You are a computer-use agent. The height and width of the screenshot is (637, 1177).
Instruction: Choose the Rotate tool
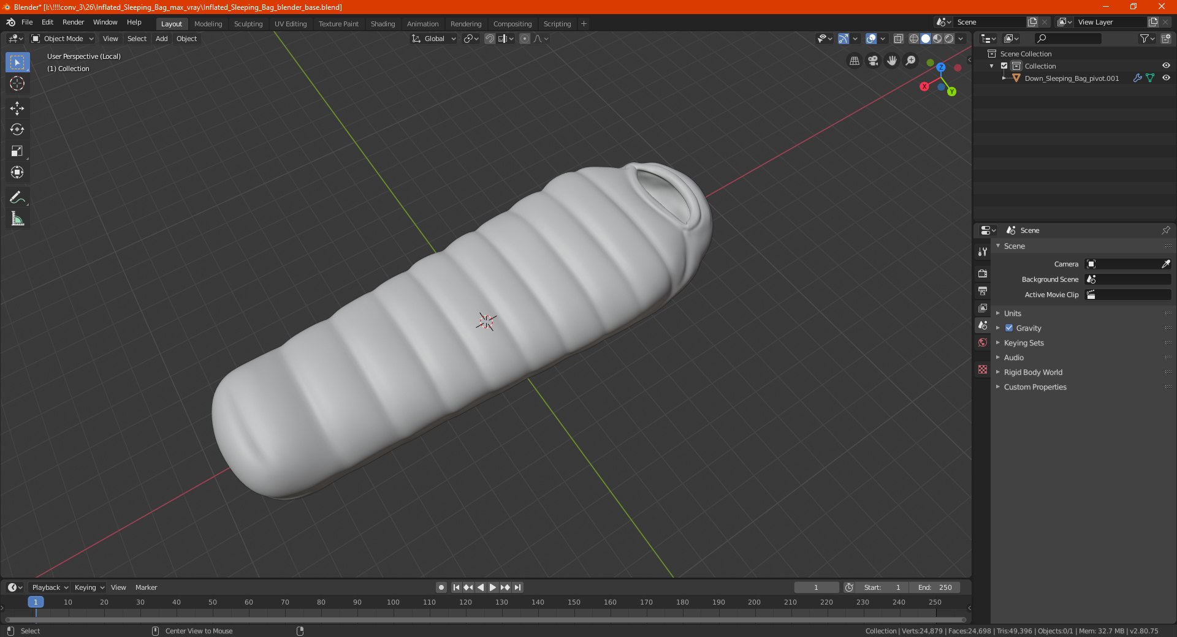[17, 130]
